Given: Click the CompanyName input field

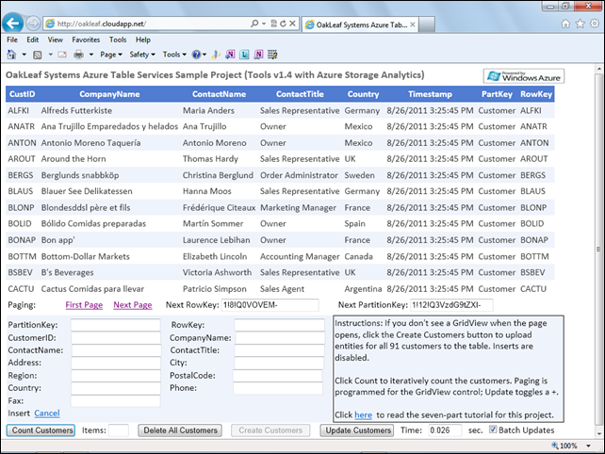Looking at the screenshot, I should pos(279,337).
